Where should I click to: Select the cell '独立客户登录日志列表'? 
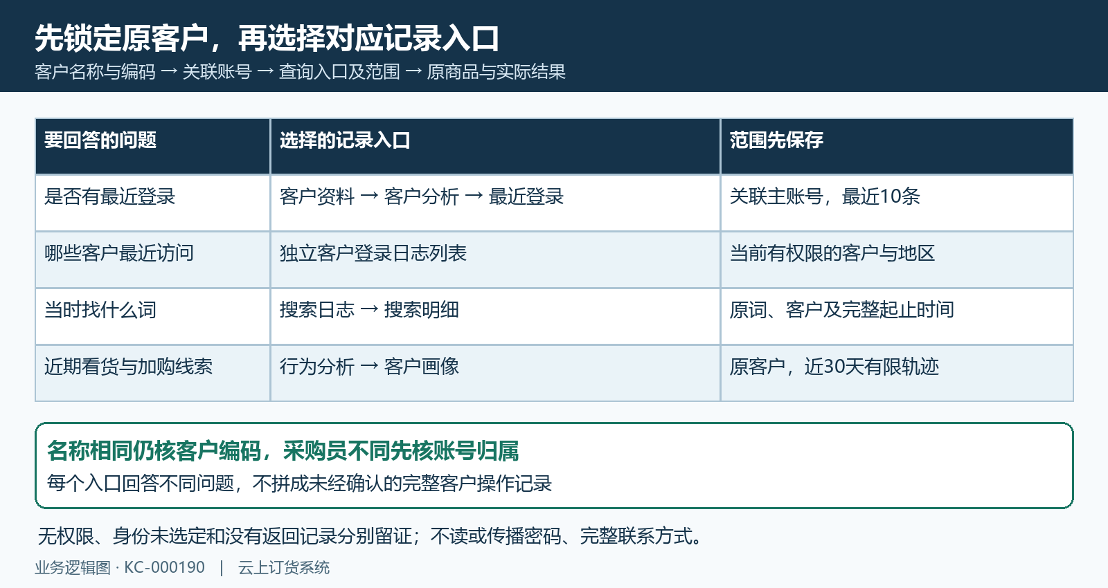(x=495, y=259)
